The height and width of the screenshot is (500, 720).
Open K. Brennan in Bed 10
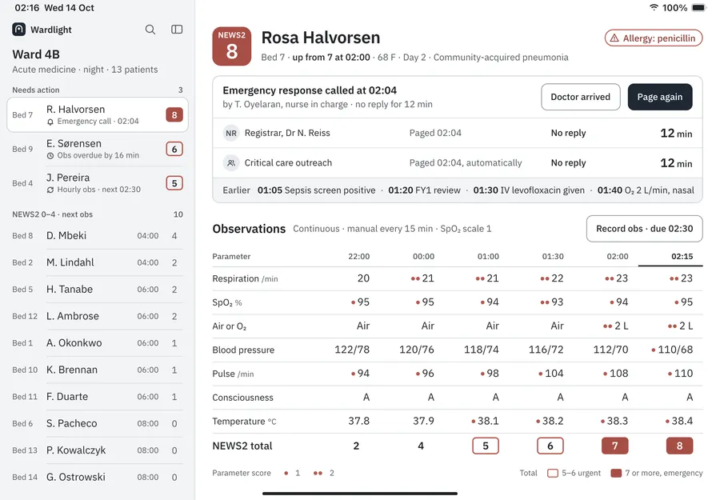[x=98, y=370]
